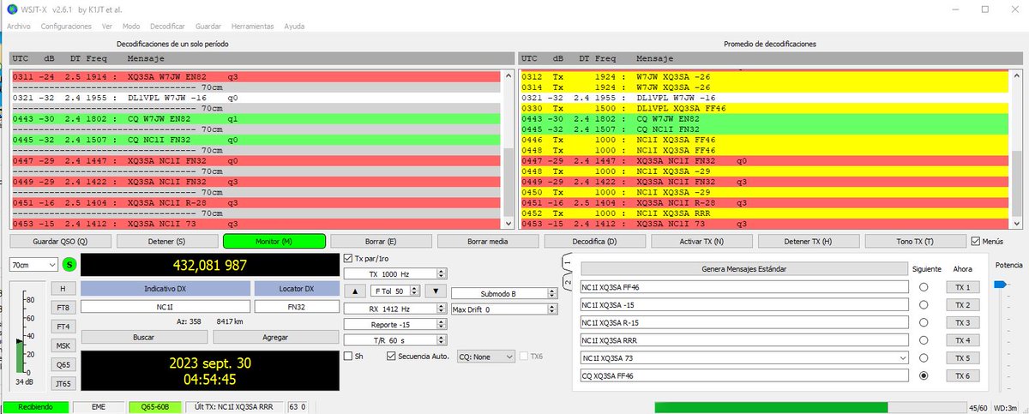Select the MSK mode shortcut
Image resolution: width=1029 pixels, height=414 pixels.
pos(63,345)
